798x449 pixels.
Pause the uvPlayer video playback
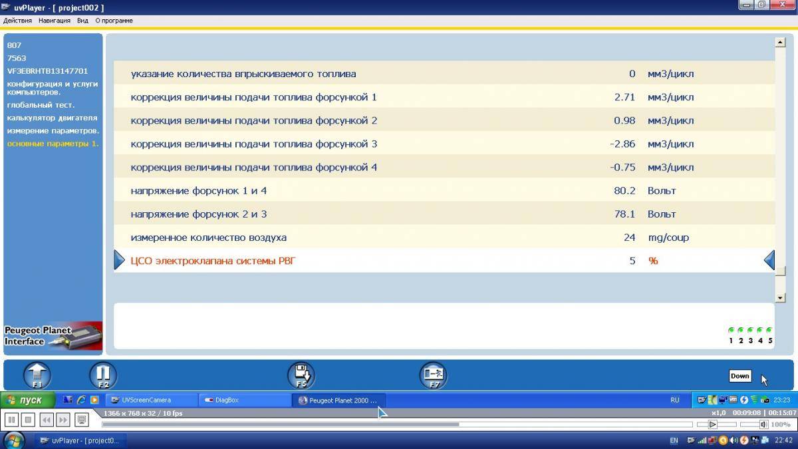(x=11, y=420)
